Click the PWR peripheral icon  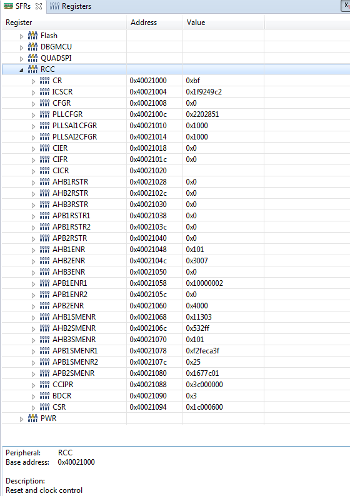click(x=32, y=418)
